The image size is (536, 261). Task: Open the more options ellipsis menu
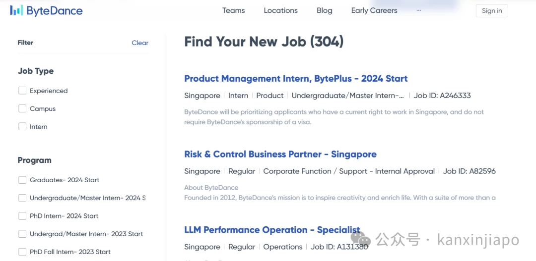point(418,10)
